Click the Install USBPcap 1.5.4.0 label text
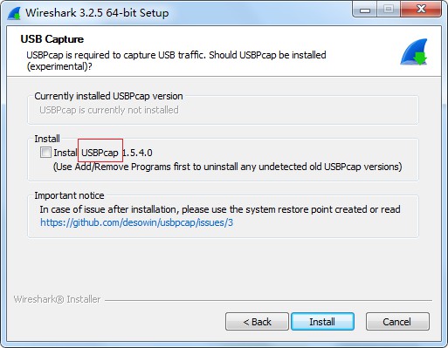 coord(103,153)
